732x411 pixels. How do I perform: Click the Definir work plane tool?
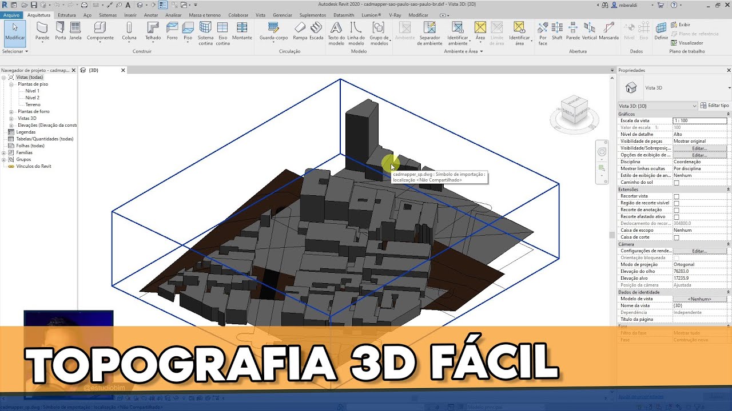661,32
